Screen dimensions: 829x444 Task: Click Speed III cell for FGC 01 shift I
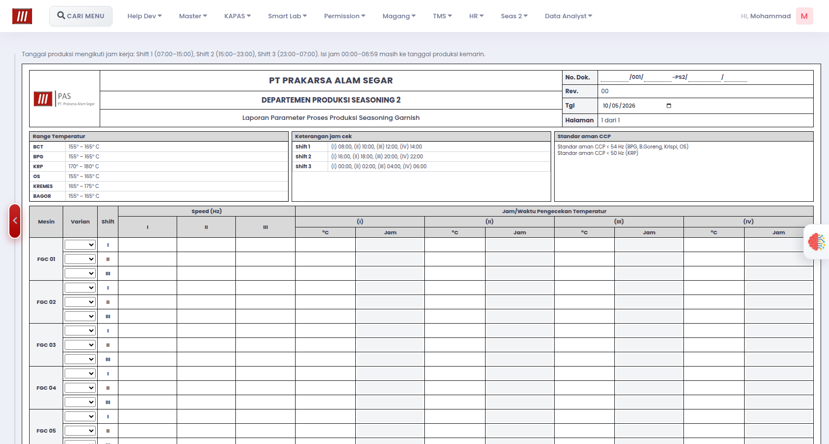point(265,245)
